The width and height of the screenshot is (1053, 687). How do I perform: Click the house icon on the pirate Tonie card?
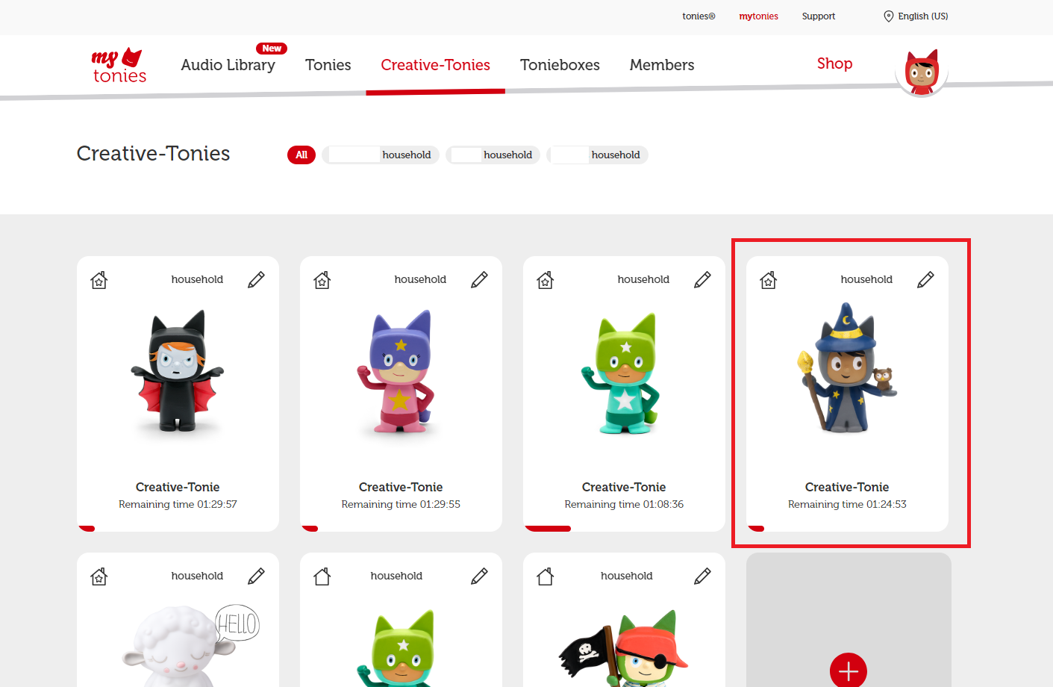(546, 576)
